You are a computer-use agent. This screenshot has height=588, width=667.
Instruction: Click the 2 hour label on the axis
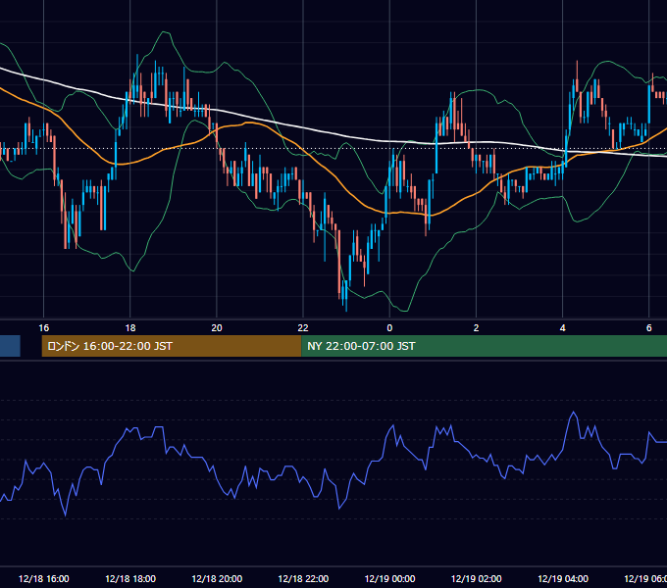click(476, 328)
